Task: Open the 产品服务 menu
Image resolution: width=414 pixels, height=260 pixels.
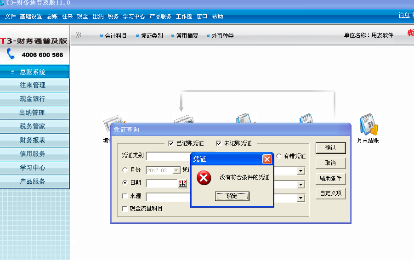Action: [160, 17]
